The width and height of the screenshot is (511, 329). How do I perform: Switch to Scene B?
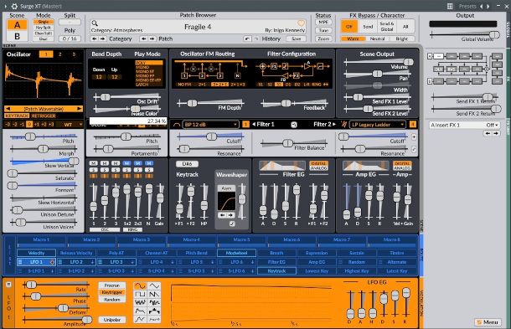tap(17, 36)
